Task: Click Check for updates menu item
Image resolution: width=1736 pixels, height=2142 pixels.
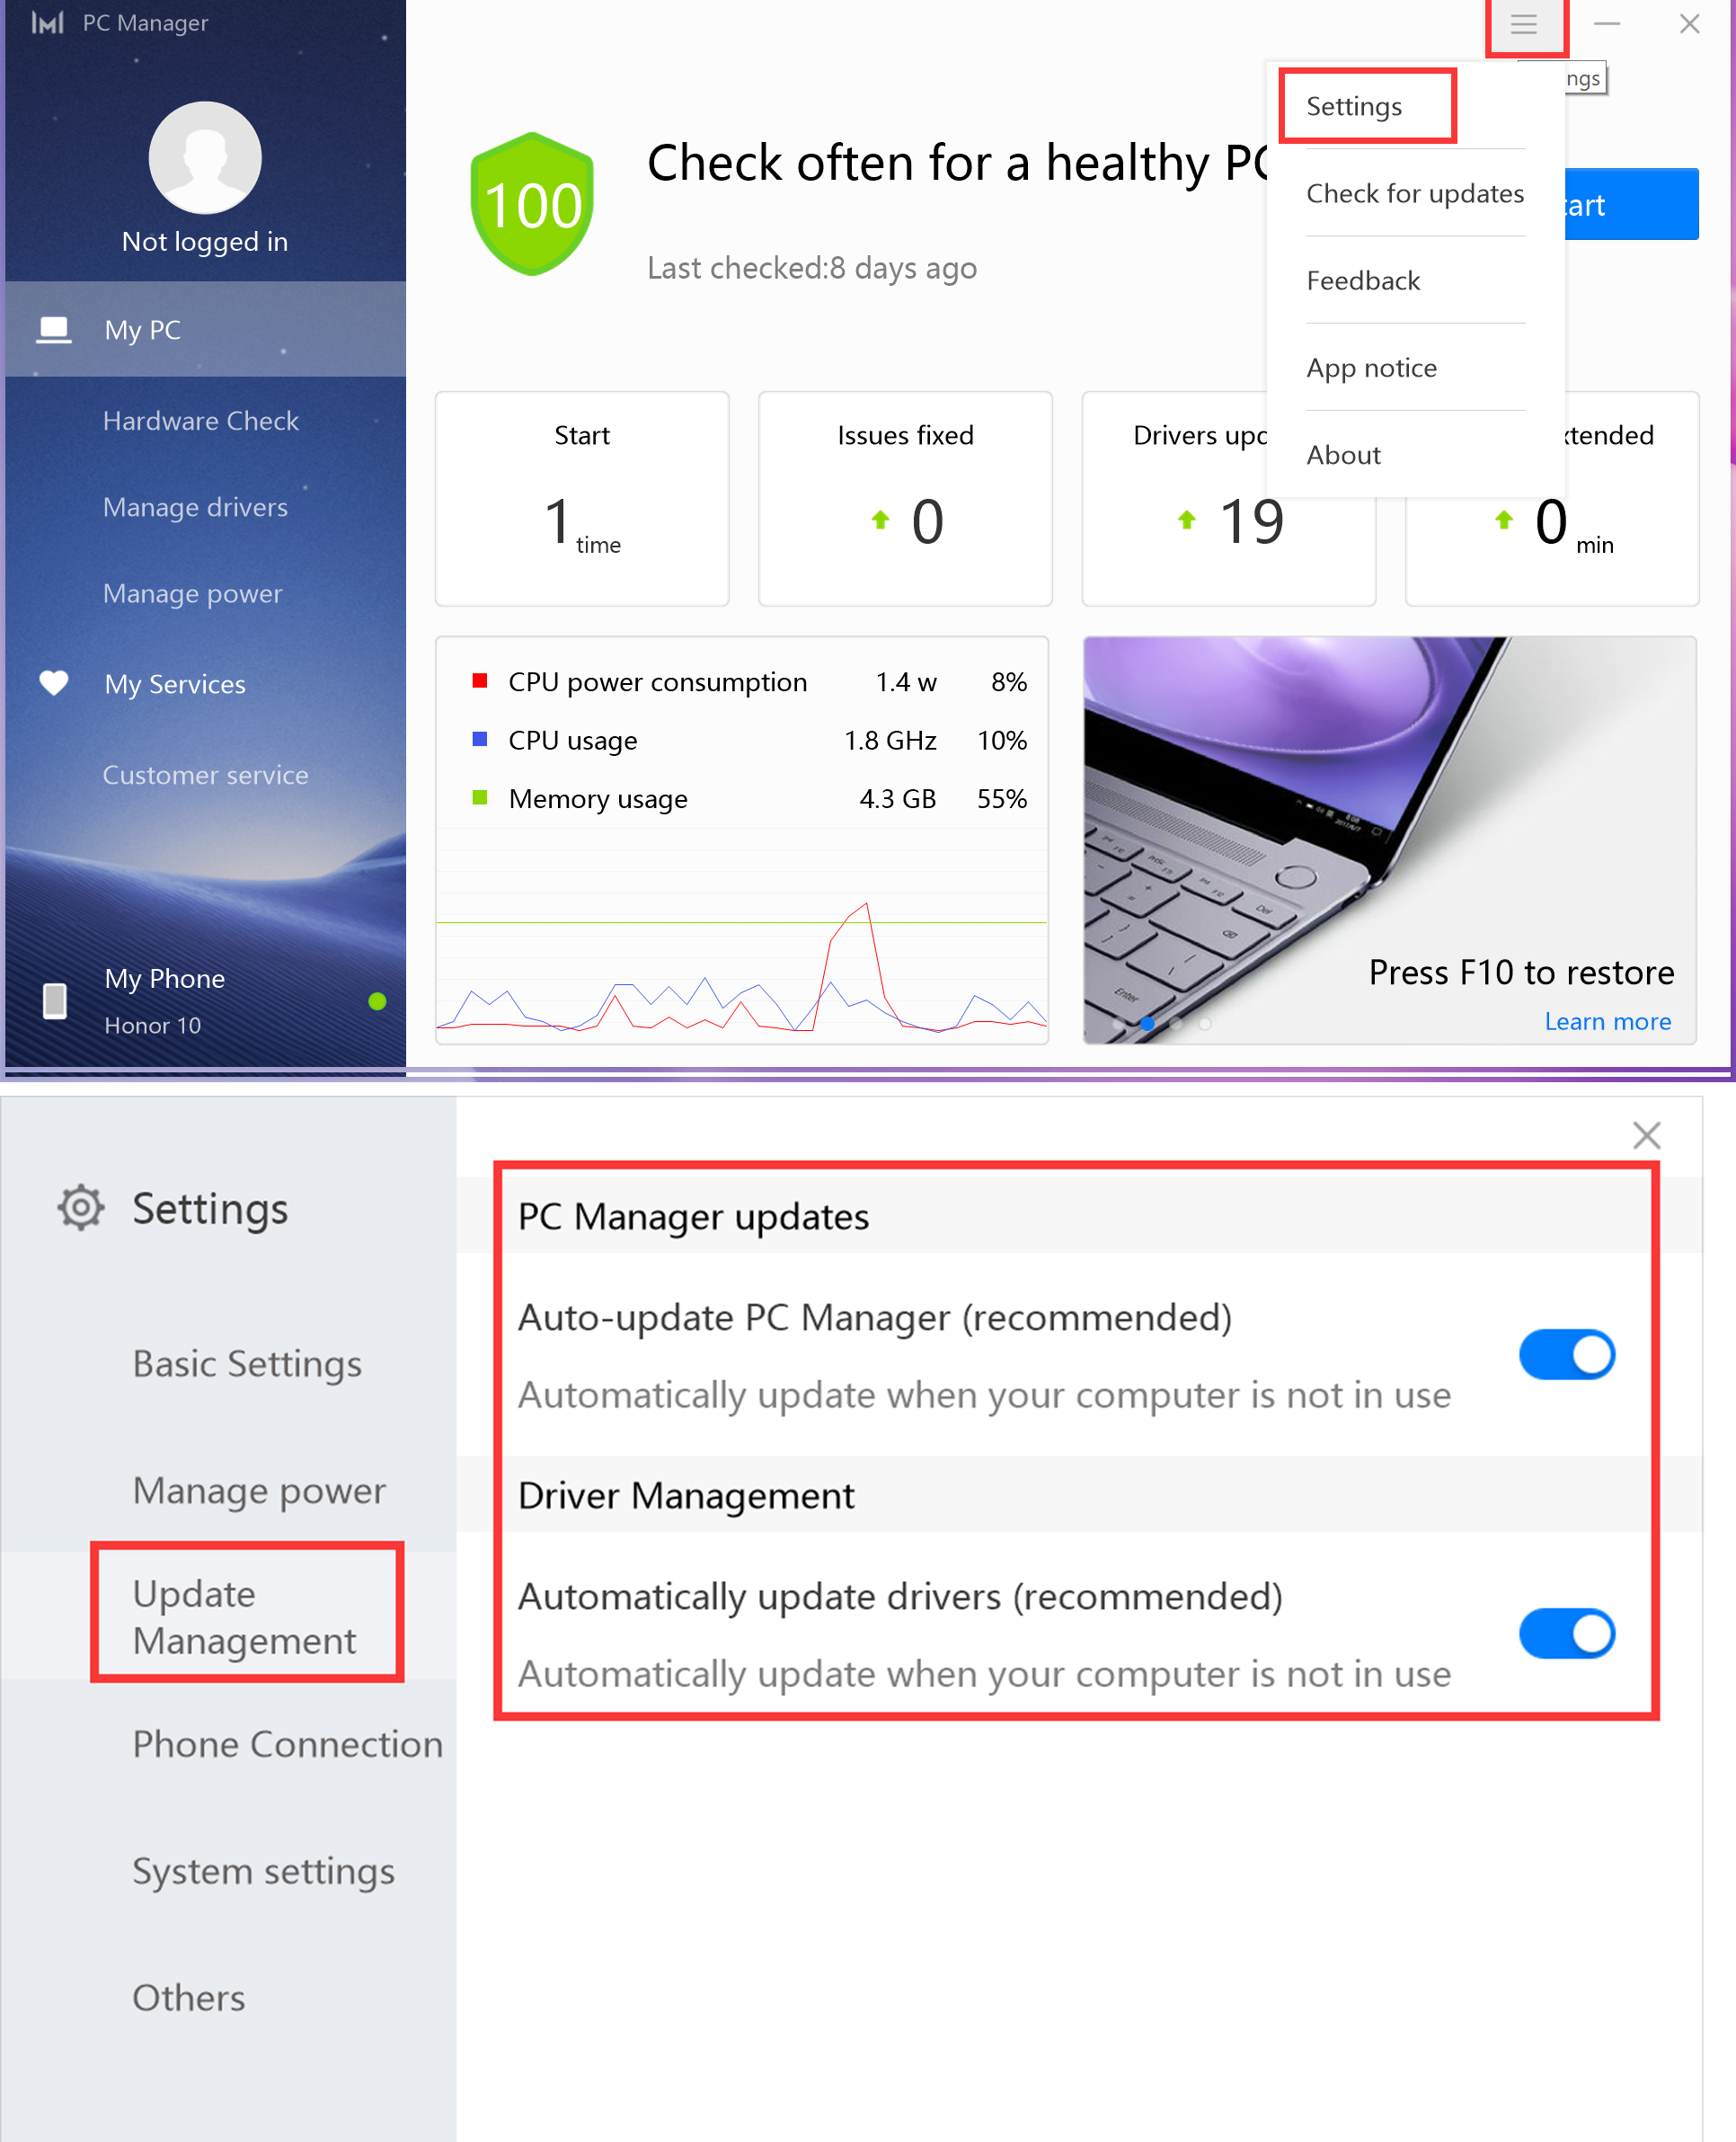Action: pyautogui.click(x=1413, y=193)
